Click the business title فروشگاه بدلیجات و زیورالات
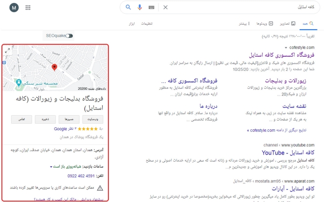Screen dimensions: 324x202 60,103
